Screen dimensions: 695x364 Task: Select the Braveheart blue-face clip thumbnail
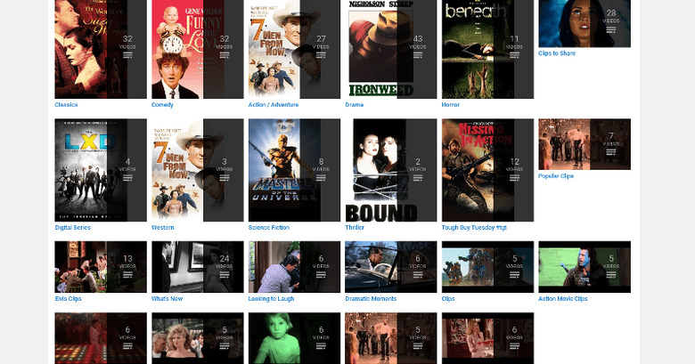click(585, 267)
